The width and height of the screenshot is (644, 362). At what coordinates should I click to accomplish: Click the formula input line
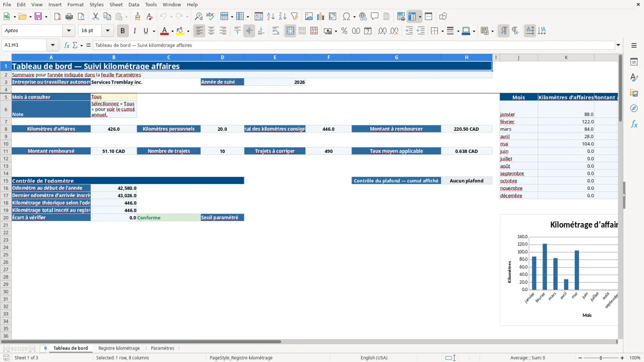(x=353, y=45)
